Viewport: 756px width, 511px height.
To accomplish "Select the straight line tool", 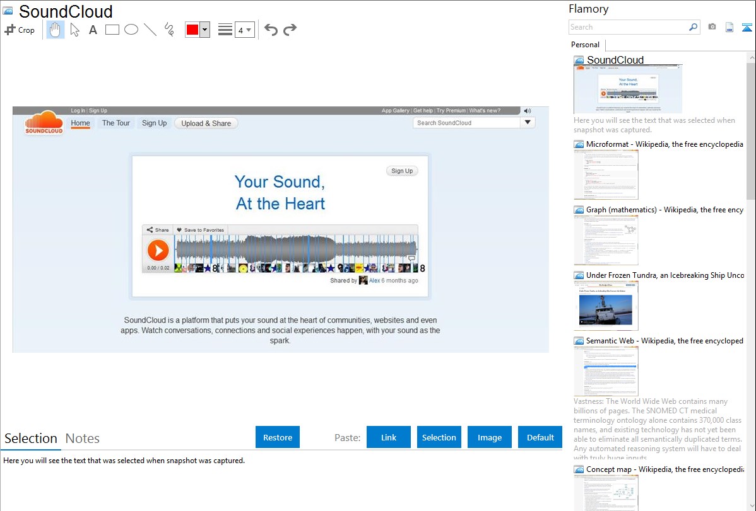I will click(150, 30).
